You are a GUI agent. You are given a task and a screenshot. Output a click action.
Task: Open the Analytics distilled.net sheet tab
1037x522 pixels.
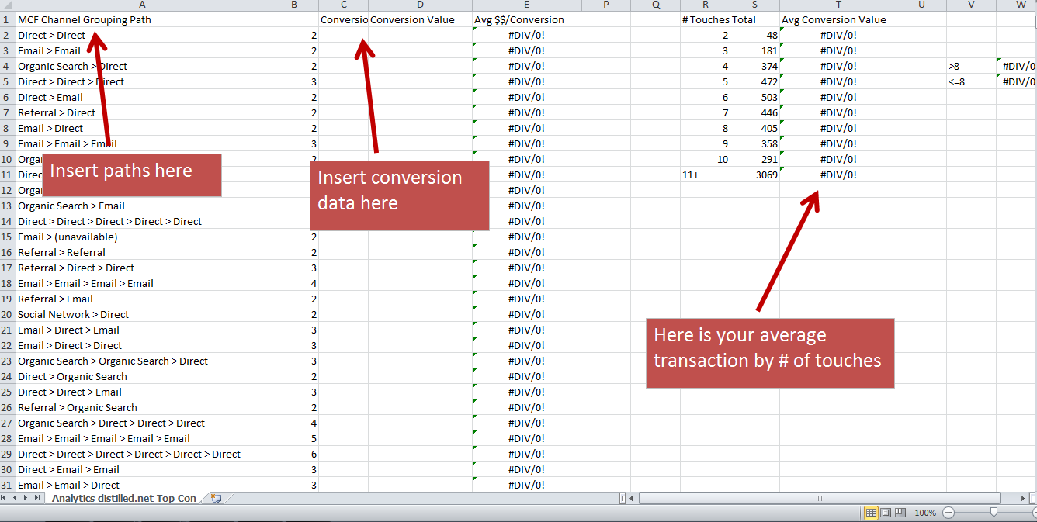pyautogui.click(x=123, y=498)
